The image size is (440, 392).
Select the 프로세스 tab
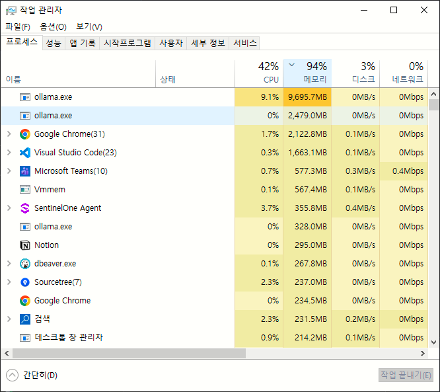coord(22,42)
